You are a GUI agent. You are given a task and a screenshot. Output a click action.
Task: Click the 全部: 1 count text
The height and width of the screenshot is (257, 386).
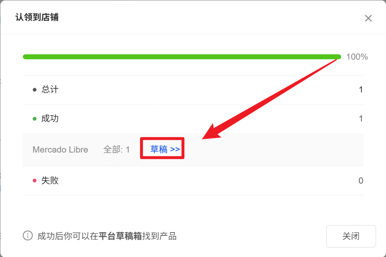[x=117, y=149]
